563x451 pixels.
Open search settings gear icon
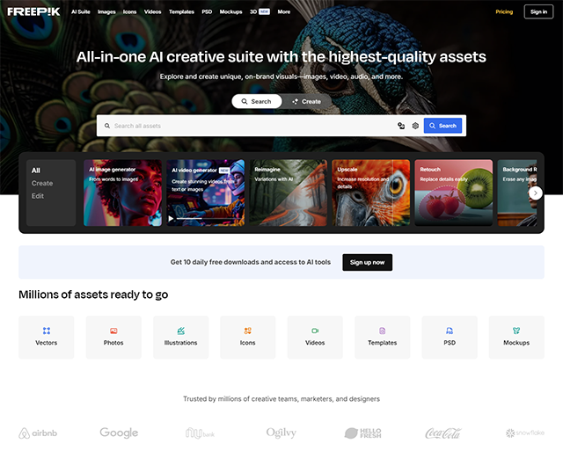tap(415, 126)
